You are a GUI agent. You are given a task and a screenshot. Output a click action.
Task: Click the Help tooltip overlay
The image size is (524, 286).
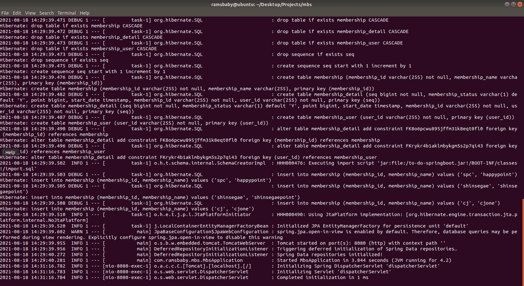point(10,152)
